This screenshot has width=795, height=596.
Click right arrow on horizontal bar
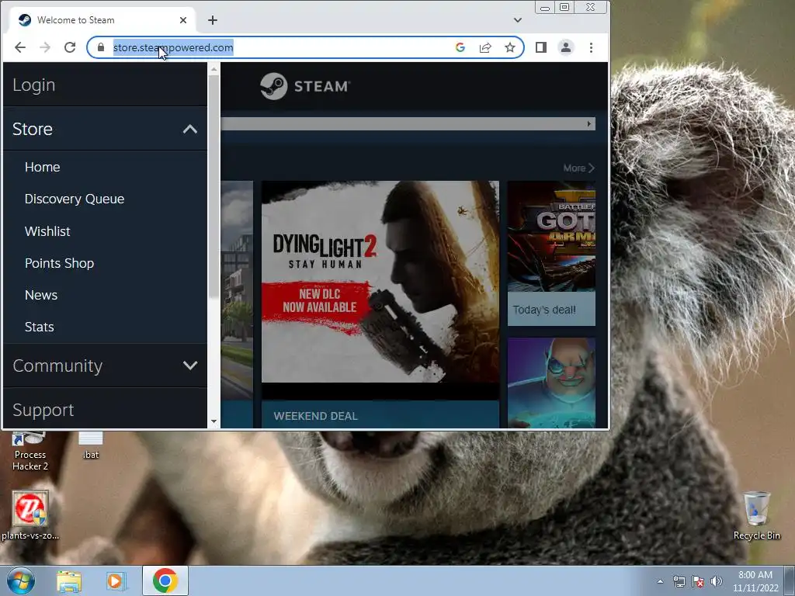[x=588, y=123]
